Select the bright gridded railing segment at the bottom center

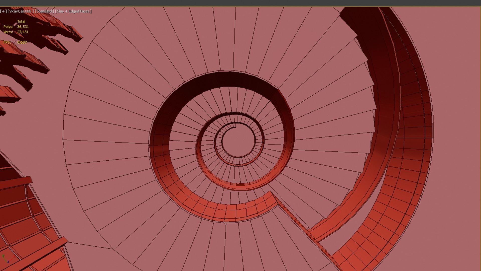(230, 213)
